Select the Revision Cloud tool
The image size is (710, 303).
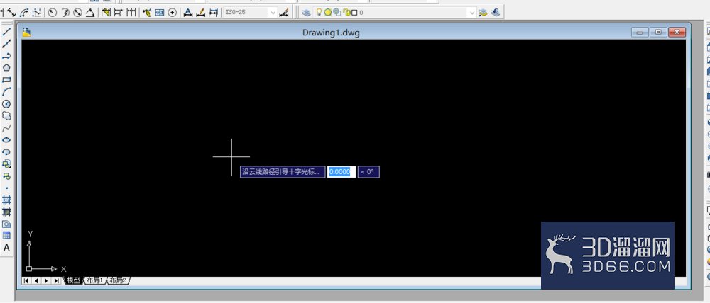point(6,116)
